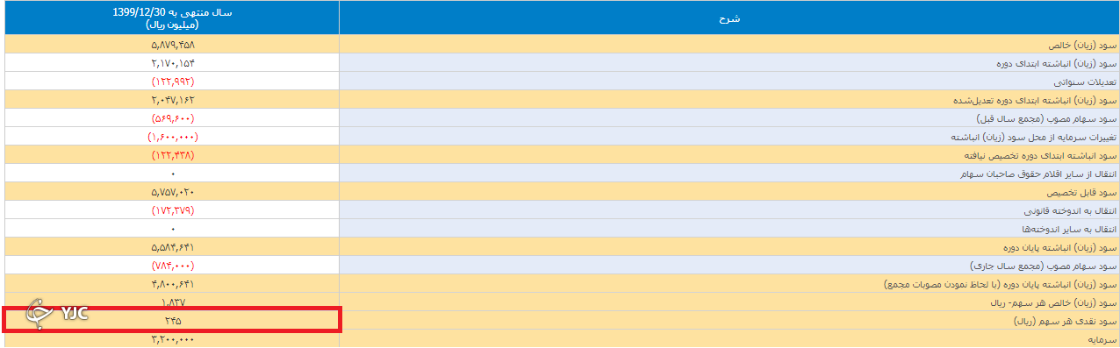Viewport: 1120px width, 348px height.
Task: Click the red value (1,600,000)
Action: pos(173,137)
